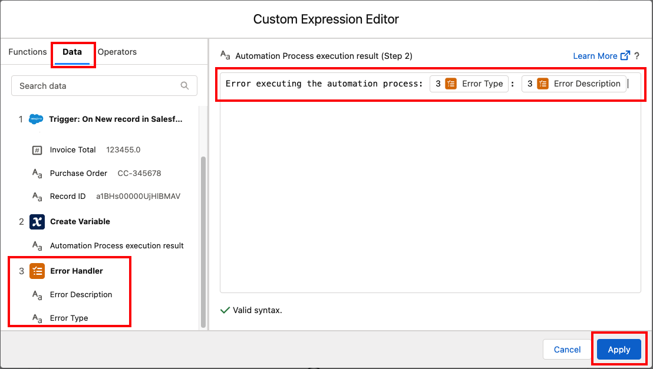Click the number type icon beside Invoice Total
The width and height of the screenshot is (653, 369).
(37, 150)
